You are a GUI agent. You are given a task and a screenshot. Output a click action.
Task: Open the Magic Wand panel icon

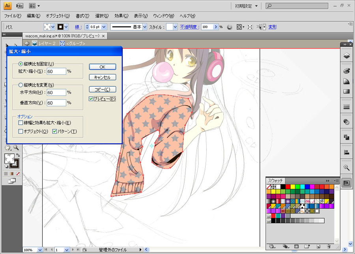click(x=346, y=167)
